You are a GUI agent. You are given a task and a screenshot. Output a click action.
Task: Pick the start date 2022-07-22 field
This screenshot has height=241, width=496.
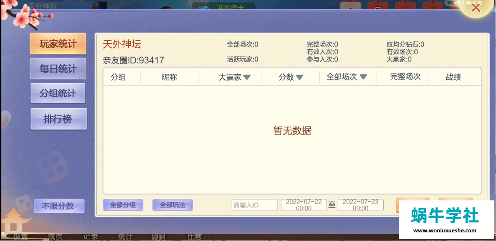coord(304,205)
